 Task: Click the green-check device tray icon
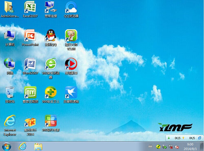pos(164,147)
